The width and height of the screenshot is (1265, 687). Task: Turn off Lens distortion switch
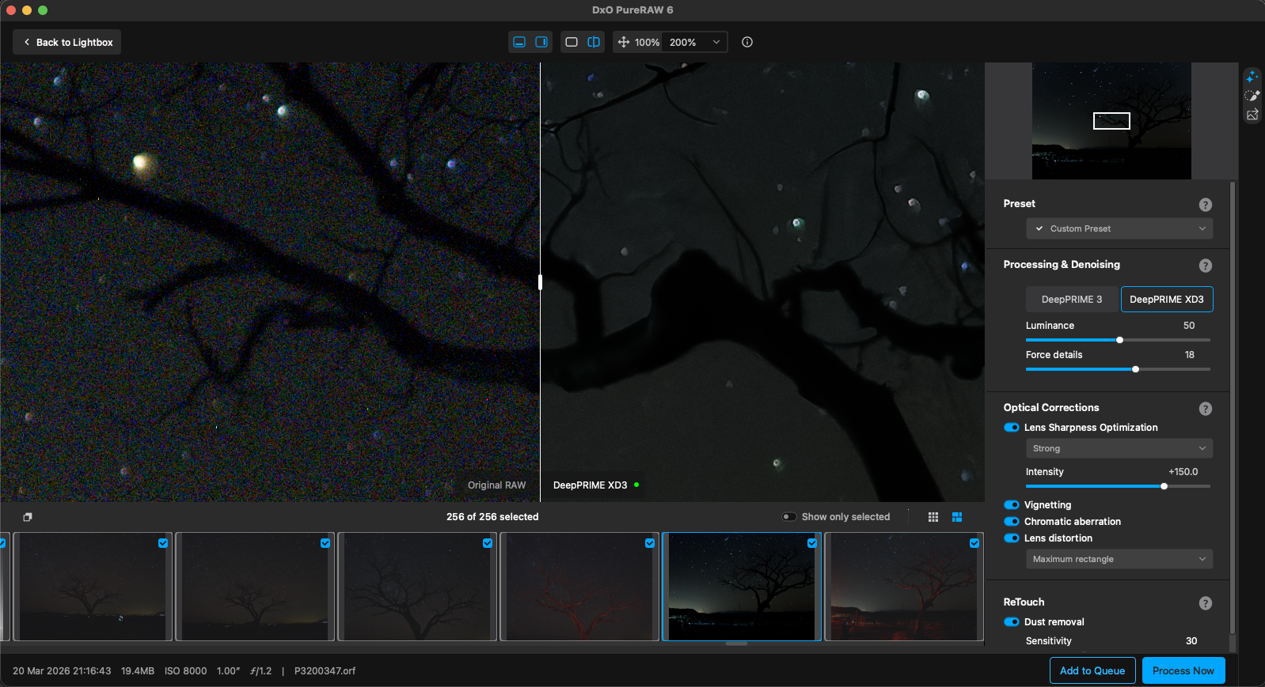[x=1012, y=538]
